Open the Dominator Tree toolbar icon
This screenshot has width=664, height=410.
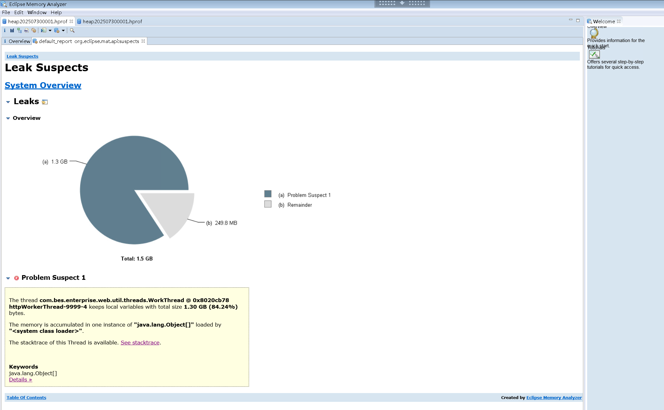click(19, 30)
